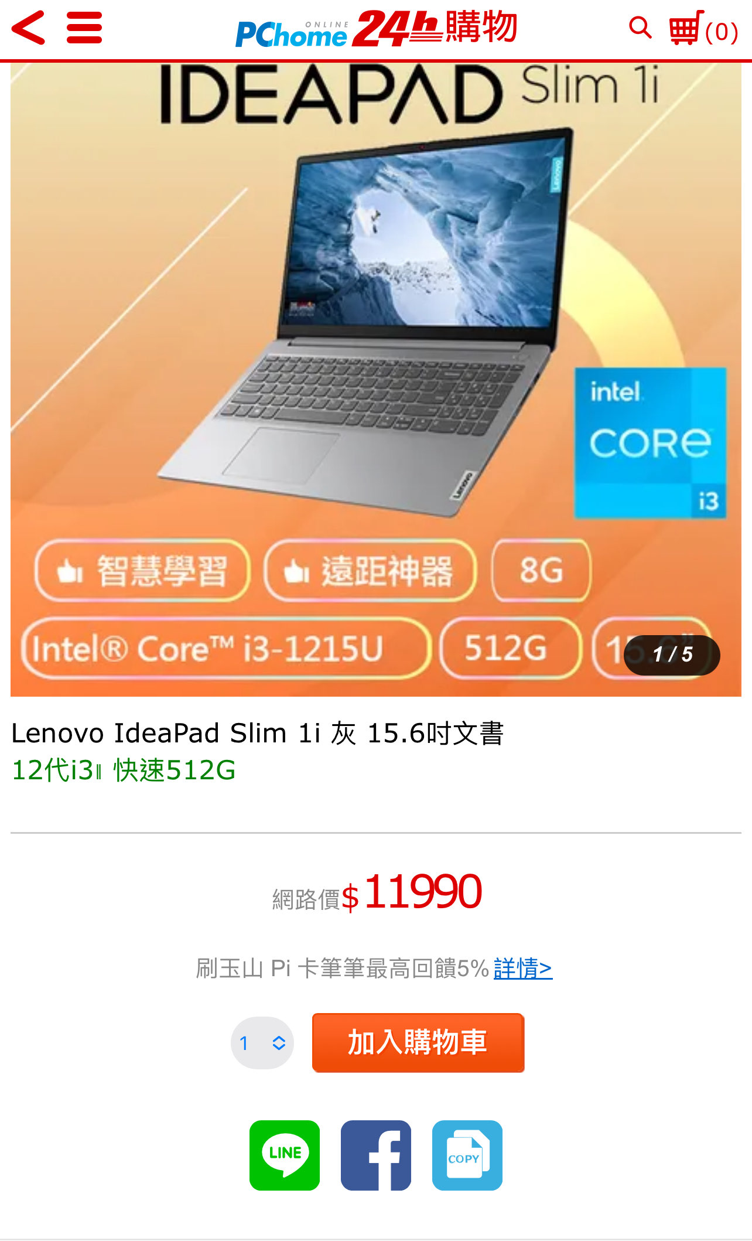752x1241 pixels.
Task: Go to PChome 24h homepage logo
Action: coord(376,28)
